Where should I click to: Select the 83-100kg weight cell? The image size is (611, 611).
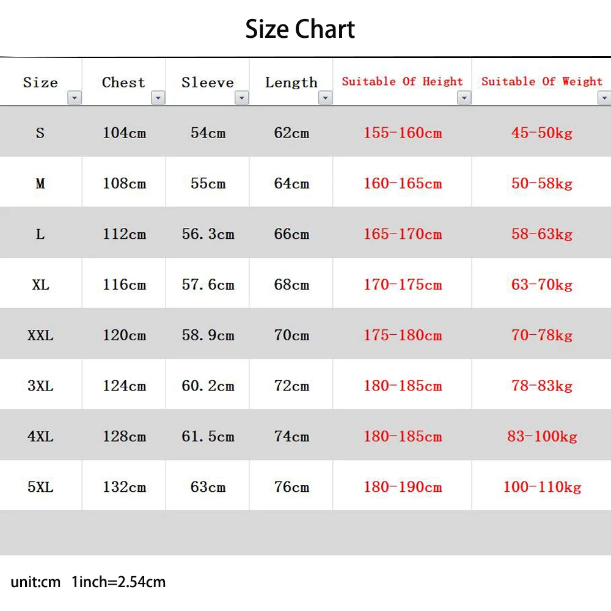click(541, 436)
